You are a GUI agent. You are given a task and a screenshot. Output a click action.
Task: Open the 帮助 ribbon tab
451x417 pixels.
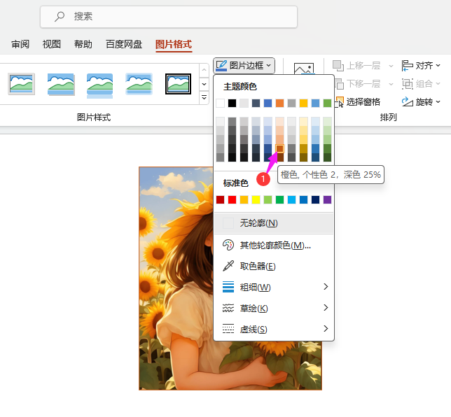[83, 44]
